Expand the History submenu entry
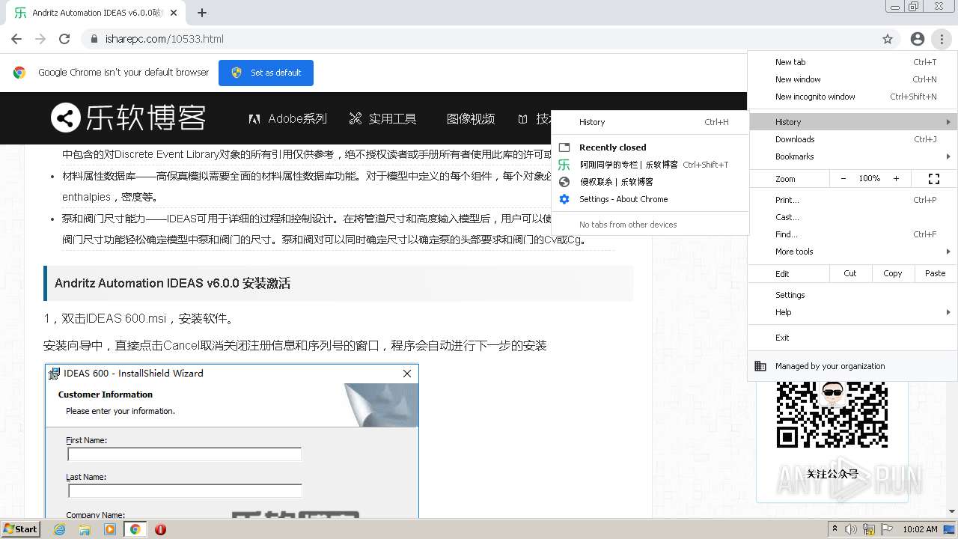This screenshot has height=539, width=958. pos(852,122)
